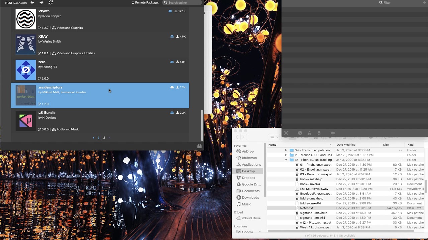Click the warning triangle icon in Max console

point(309,133)
